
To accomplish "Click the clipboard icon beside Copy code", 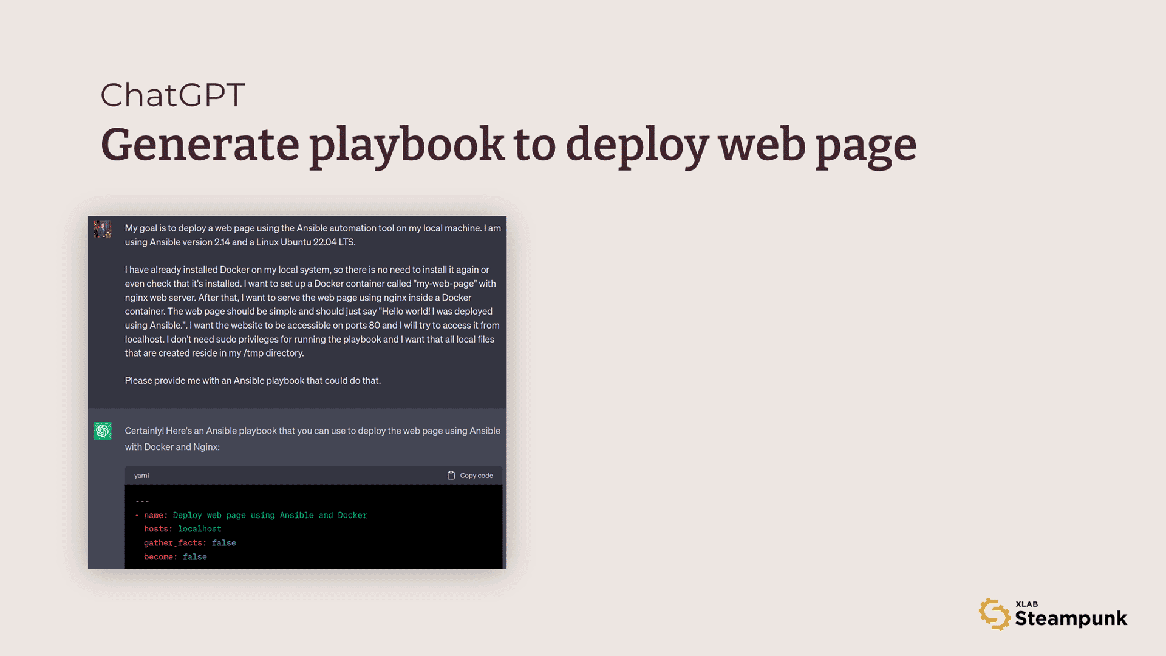I will tap(451, 476).
